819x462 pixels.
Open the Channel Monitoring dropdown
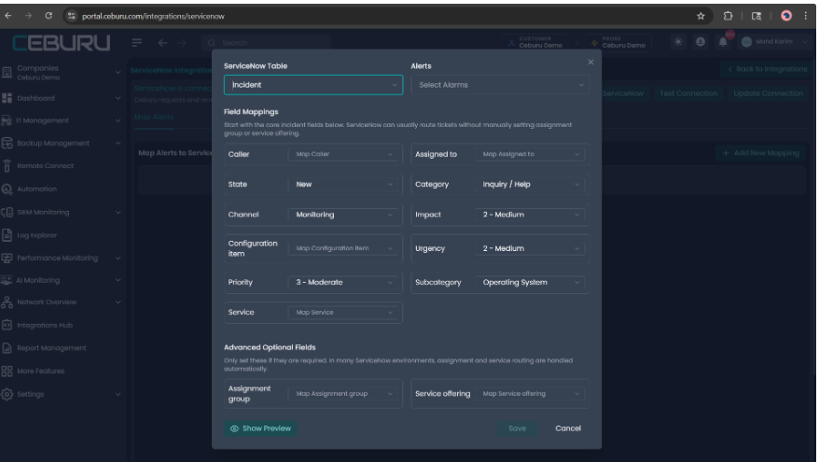(x=344, y=215)
